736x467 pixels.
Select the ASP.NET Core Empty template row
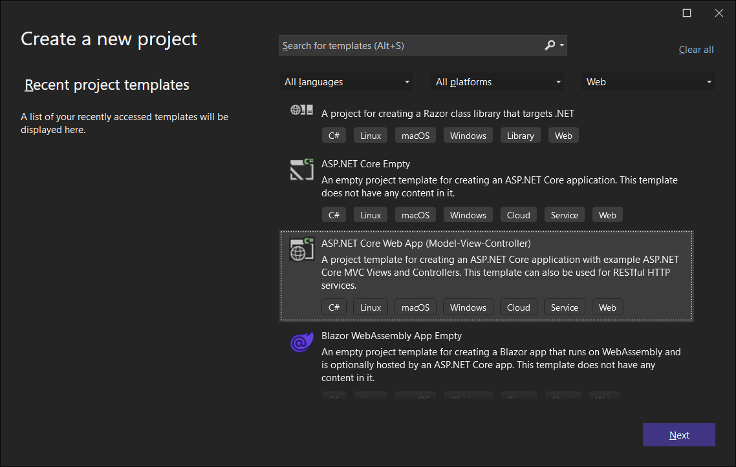tap(485, 178)
